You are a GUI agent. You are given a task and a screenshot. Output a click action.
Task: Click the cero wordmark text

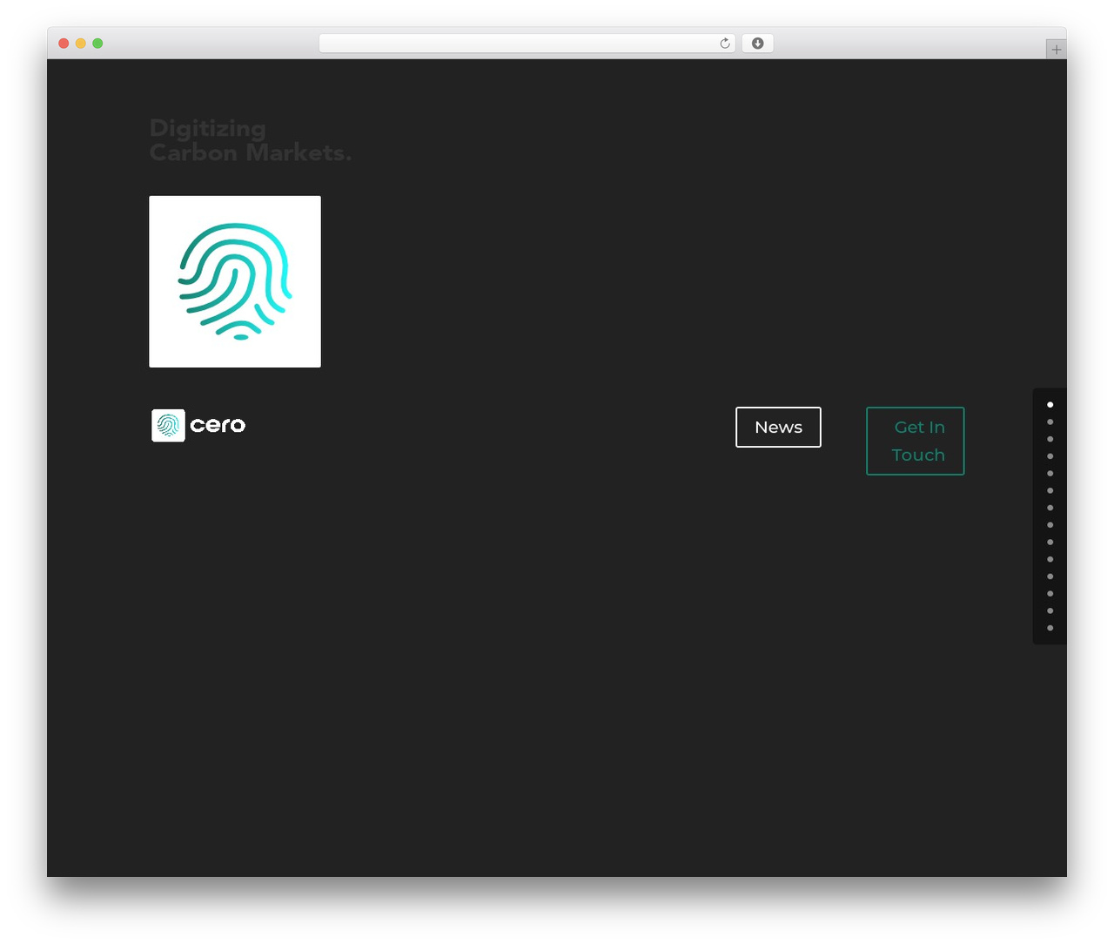pos(218,425)
